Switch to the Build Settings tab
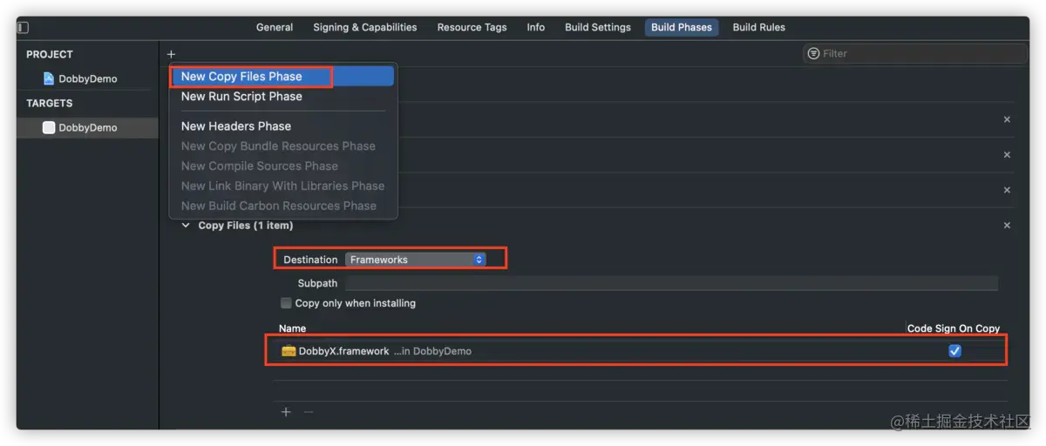 [597, 27]
